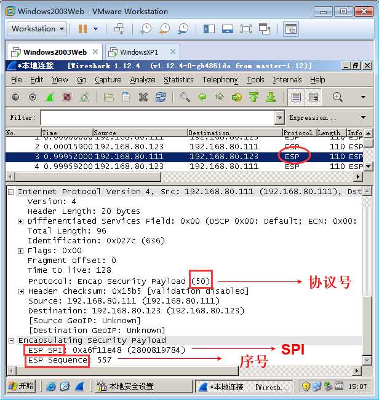Open 本地安全设置 taskbar button
The width and height of the screenshot is (379, 400).
coord(143,386)
